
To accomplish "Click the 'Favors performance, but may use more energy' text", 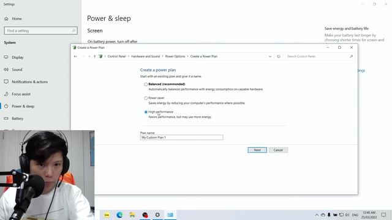I will (180, 117).
